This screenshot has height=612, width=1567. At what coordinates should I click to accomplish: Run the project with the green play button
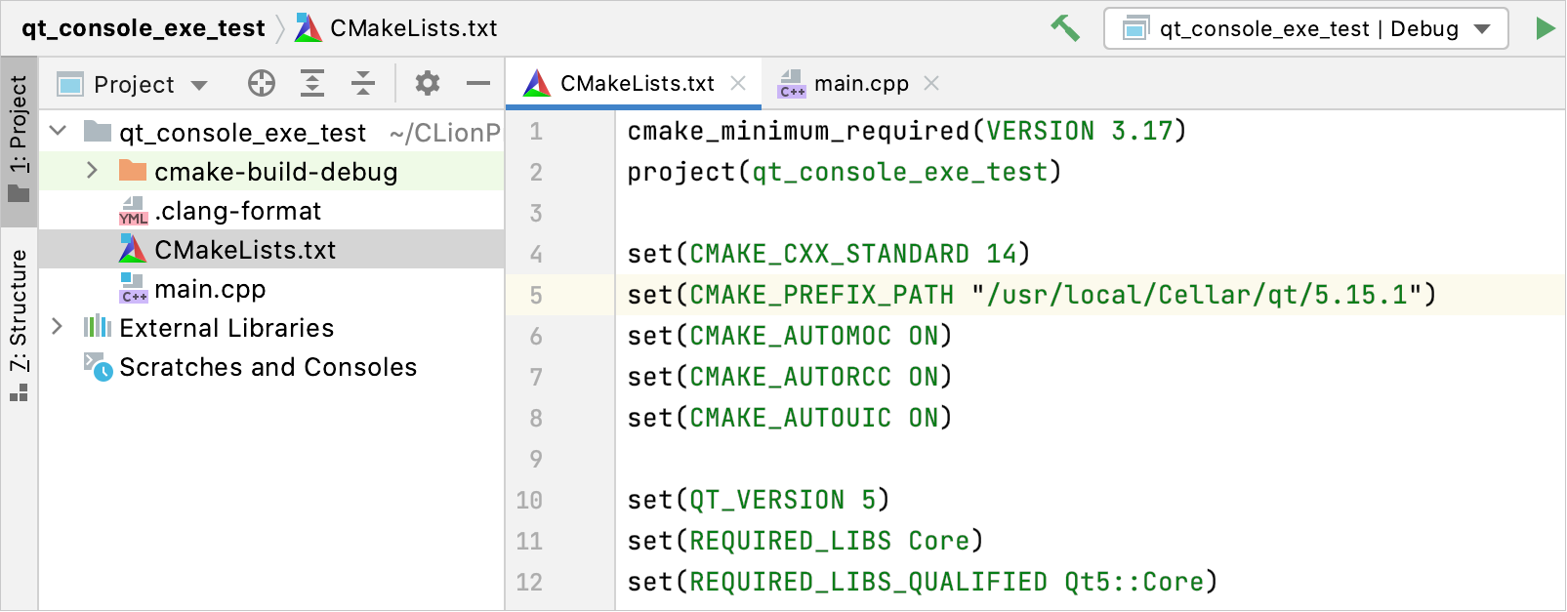click(1545, 28)
